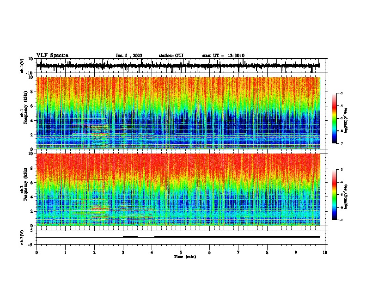
Task: Click the 'ch.3(V)' axis label
Action: pos(22,238)
